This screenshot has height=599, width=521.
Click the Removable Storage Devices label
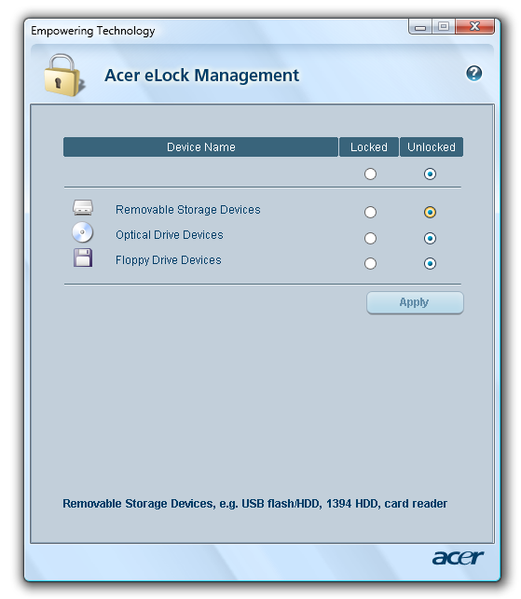(x=187, y=210)
